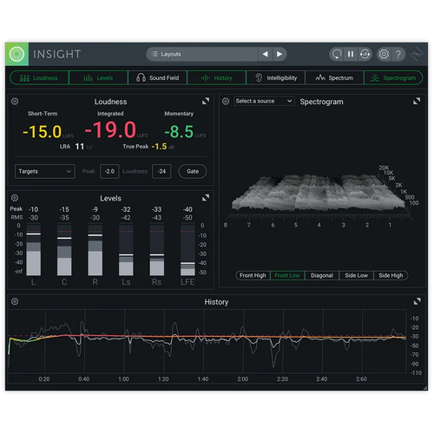The image size is (434, 434).
Task: Toggle the Levels module tab
Action: [98, 78]
